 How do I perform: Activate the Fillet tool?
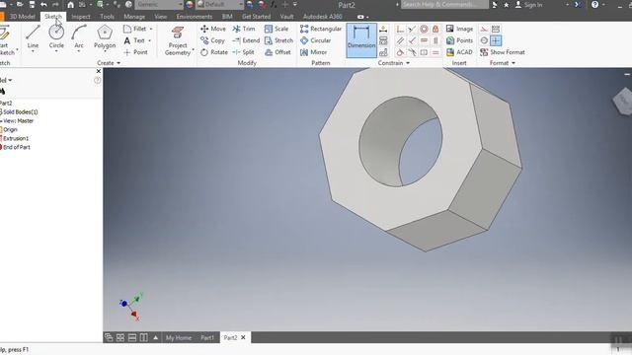pos(135,29)
